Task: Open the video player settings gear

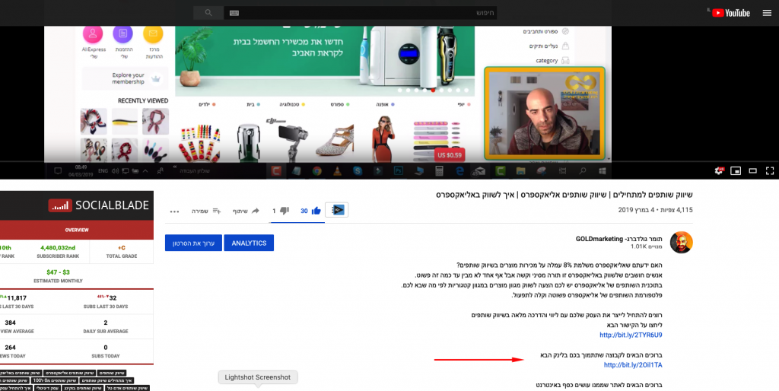Action: point(718,170)
